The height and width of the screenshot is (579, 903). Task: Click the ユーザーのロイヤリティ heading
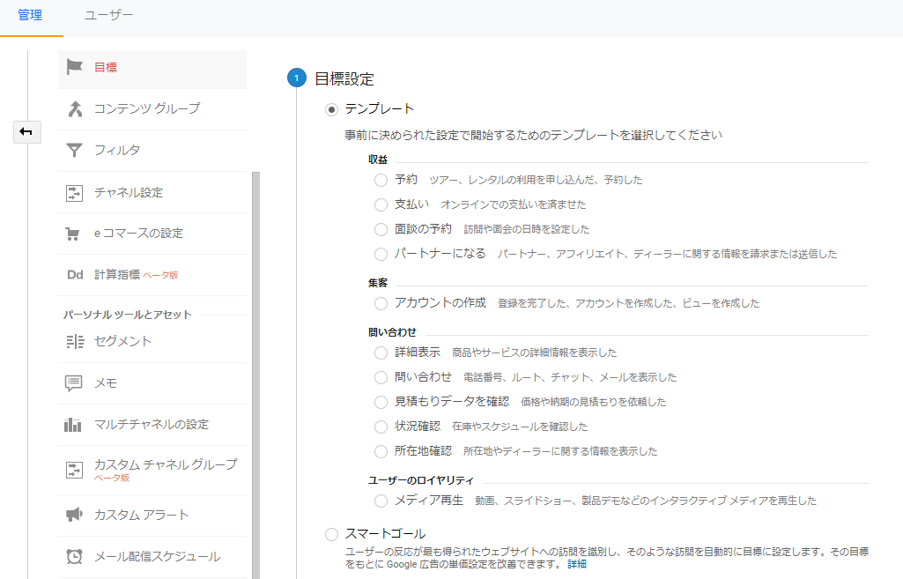pos(421,480)
